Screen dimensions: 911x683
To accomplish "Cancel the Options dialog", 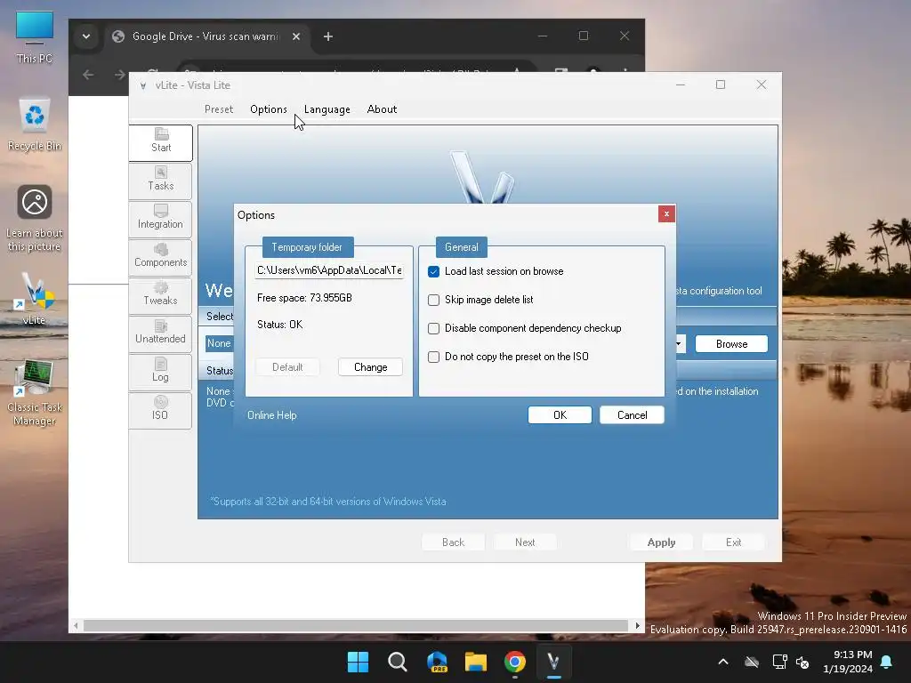I will pyautogui.click(x=632, y=415).
